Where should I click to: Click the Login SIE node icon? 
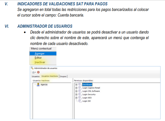click(x=80, y=101)
